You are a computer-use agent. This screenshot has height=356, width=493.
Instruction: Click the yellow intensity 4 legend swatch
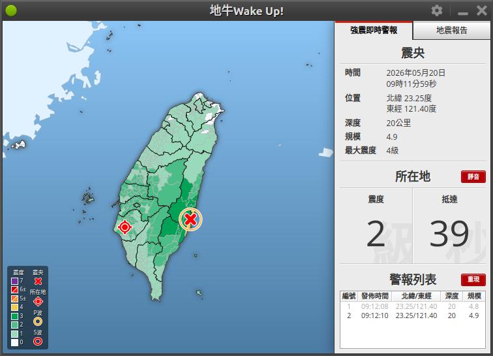click(x=14, y=307)
